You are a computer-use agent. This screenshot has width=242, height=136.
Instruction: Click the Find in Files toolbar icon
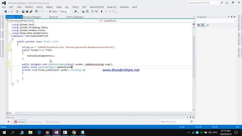(75, 12)
